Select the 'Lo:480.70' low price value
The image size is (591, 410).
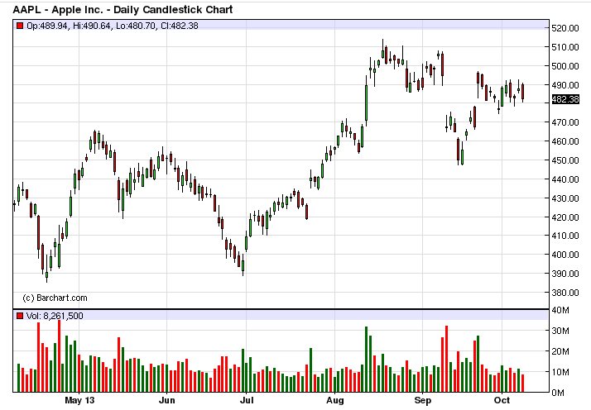[x=135, y=26]
